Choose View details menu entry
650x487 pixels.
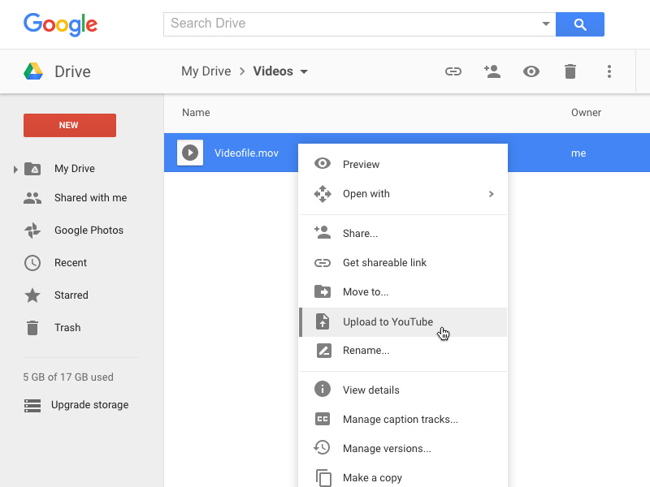(403, 390)
